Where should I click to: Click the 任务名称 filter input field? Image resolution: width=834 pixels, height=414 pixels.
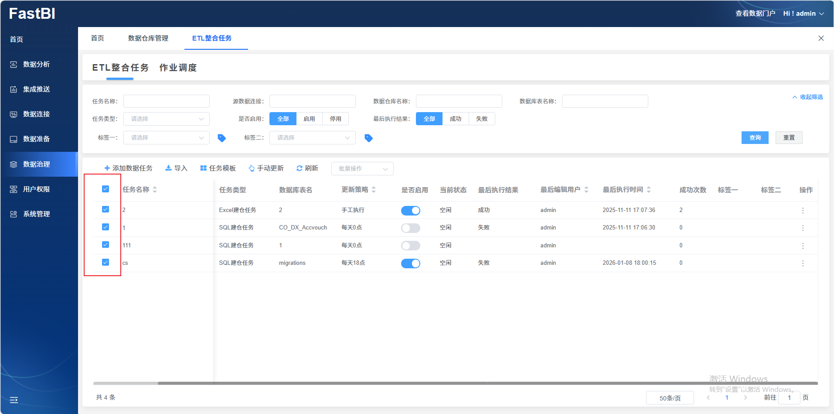(166, 101)
